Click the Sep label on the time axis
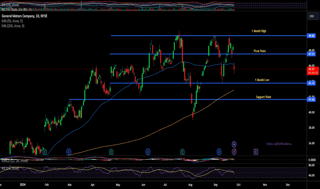The width and height of the screenshot is (320, 189). pyautogui.click(x=216, y=185)
